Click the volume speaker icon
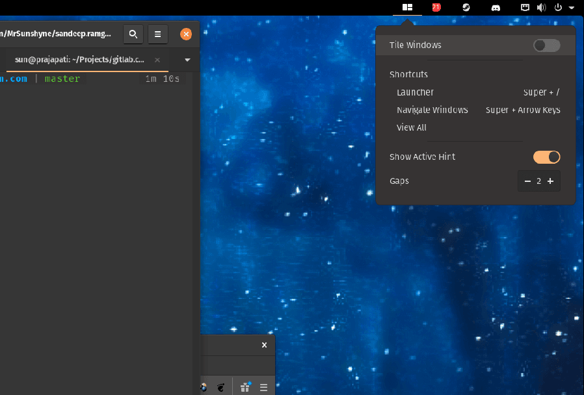The width and height of the screenshot is (584, 395). click(541, 7)
